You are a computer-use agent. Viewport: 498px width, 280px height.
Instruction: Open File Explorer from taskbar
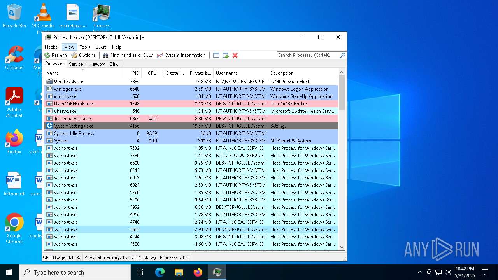(179, 272)
